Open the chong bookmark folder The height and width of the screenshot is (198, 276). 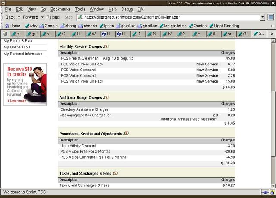(x=68, y=26)
